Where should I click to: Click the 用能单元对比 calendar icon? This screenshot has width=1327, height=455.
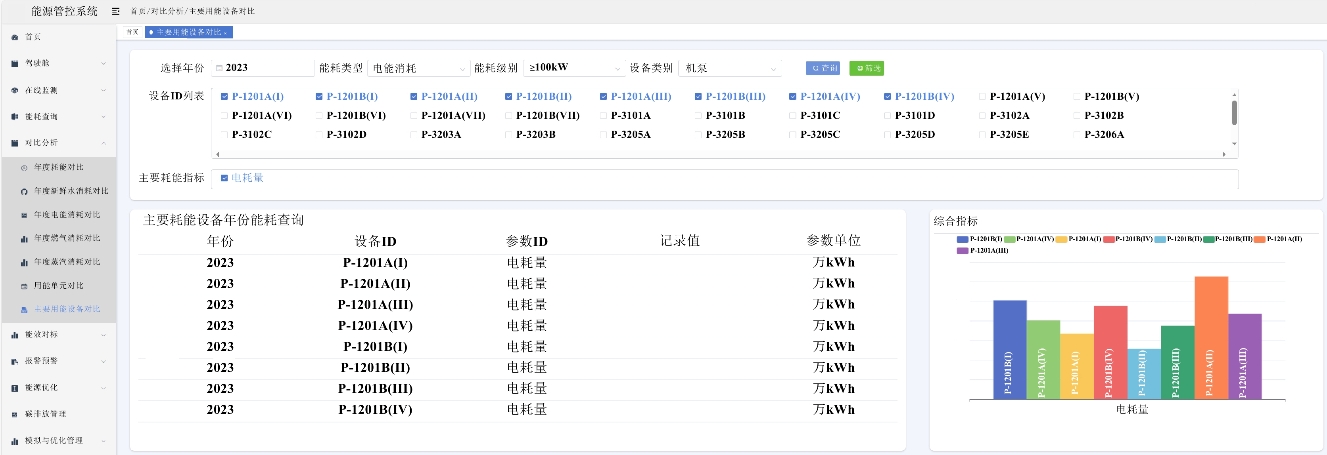[x=24, y=286]
